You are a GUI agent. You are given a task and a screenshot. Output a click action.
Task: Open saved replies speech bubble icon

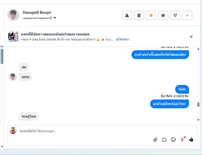(164, 140)
